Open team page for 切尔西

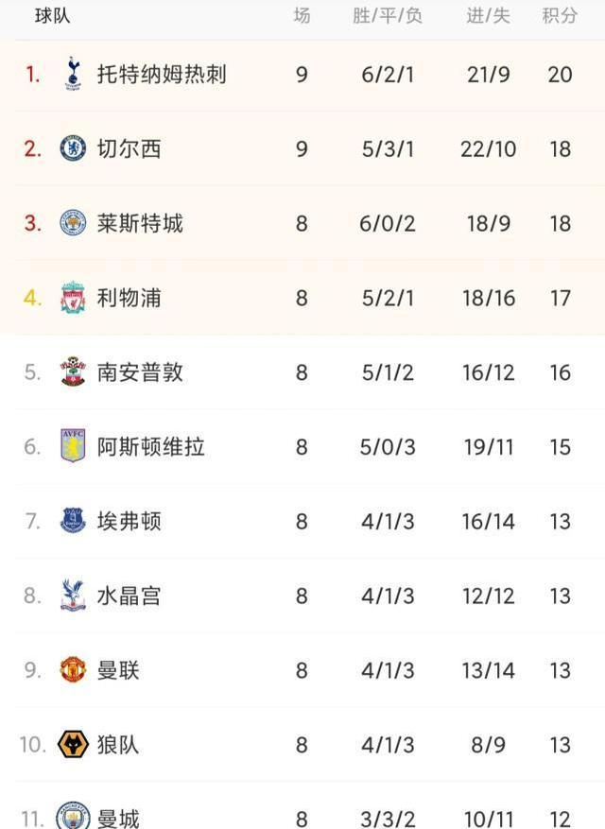click(x=130, y=148)
